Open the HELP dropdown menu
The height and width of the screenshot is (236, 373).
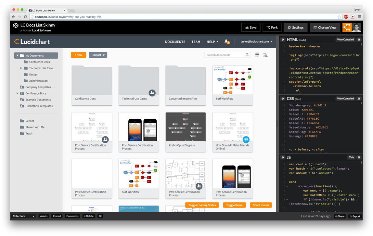(x=212, y=42)
